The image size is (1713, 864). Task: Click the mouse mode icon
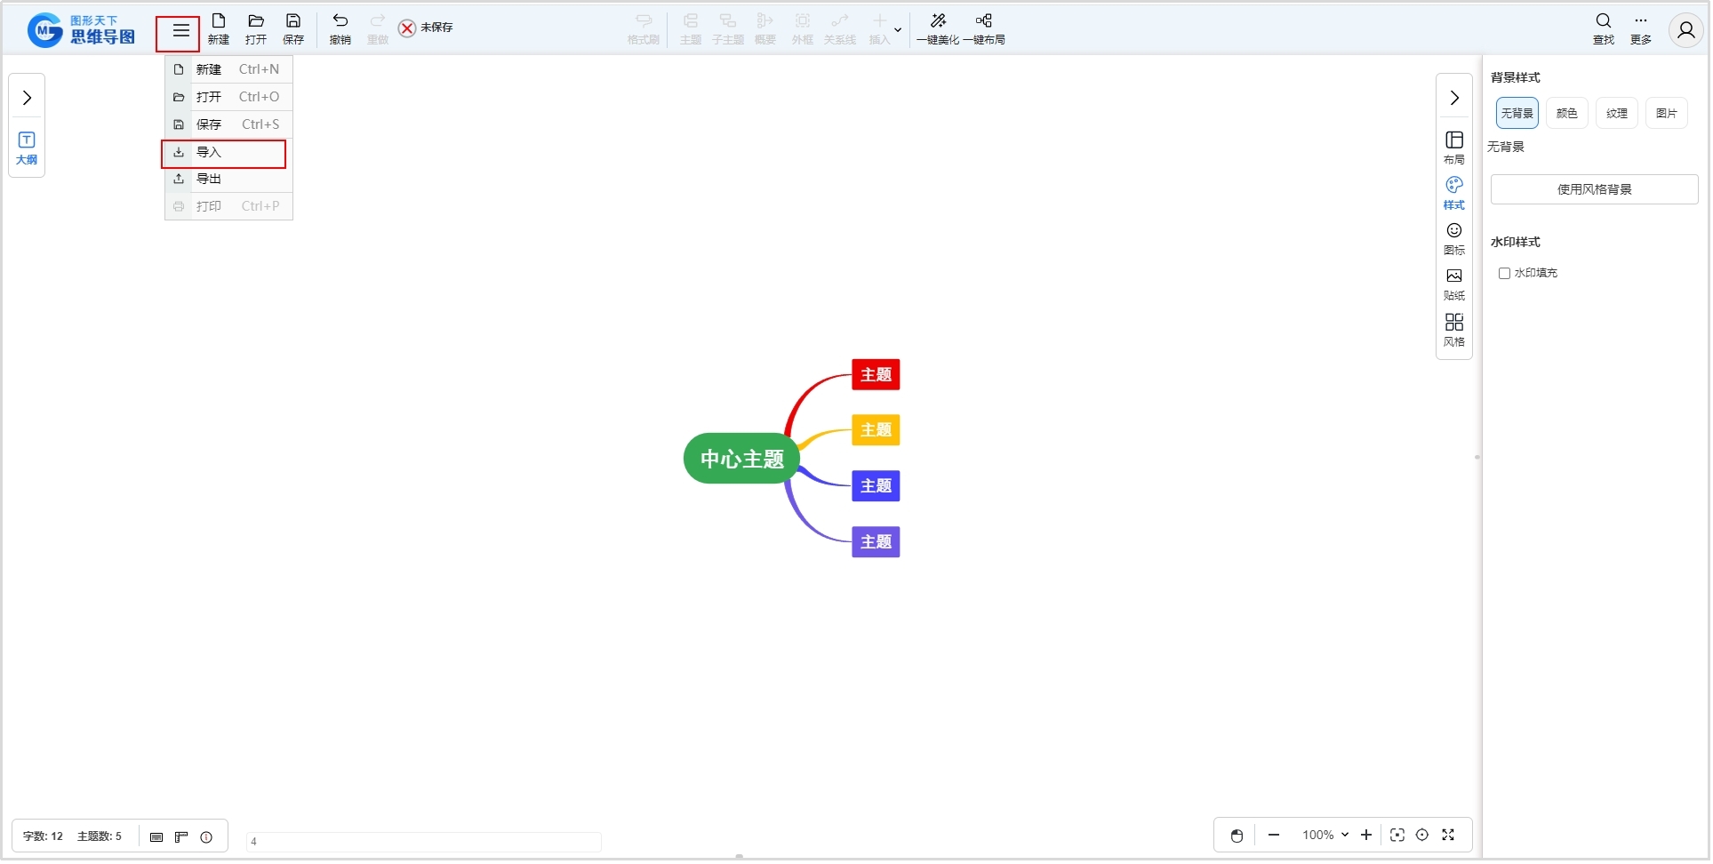click(x=1237, y=836)
